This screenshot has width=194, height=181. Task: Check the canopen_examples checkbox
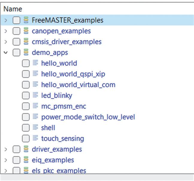coord(16,31)
